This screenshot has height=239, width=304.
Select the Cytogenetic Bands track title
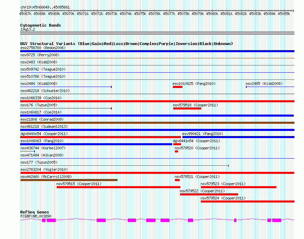coord(41,25)
